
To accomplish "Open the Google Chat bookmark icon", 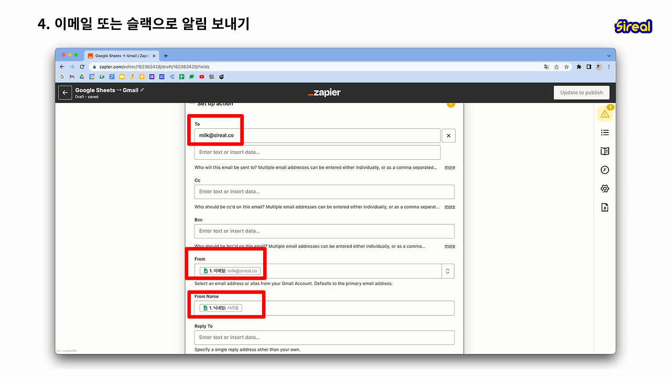I will click(192, 77).
